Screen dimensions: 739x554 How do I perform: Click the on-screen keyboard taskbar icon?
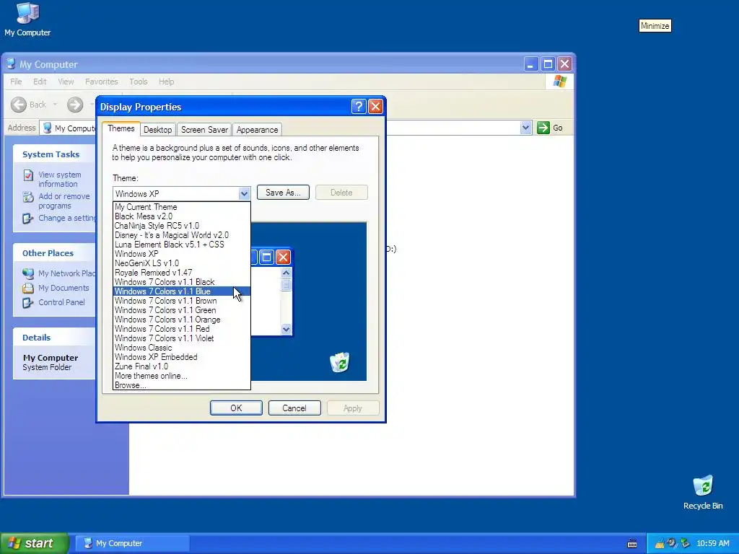(632, 544)
